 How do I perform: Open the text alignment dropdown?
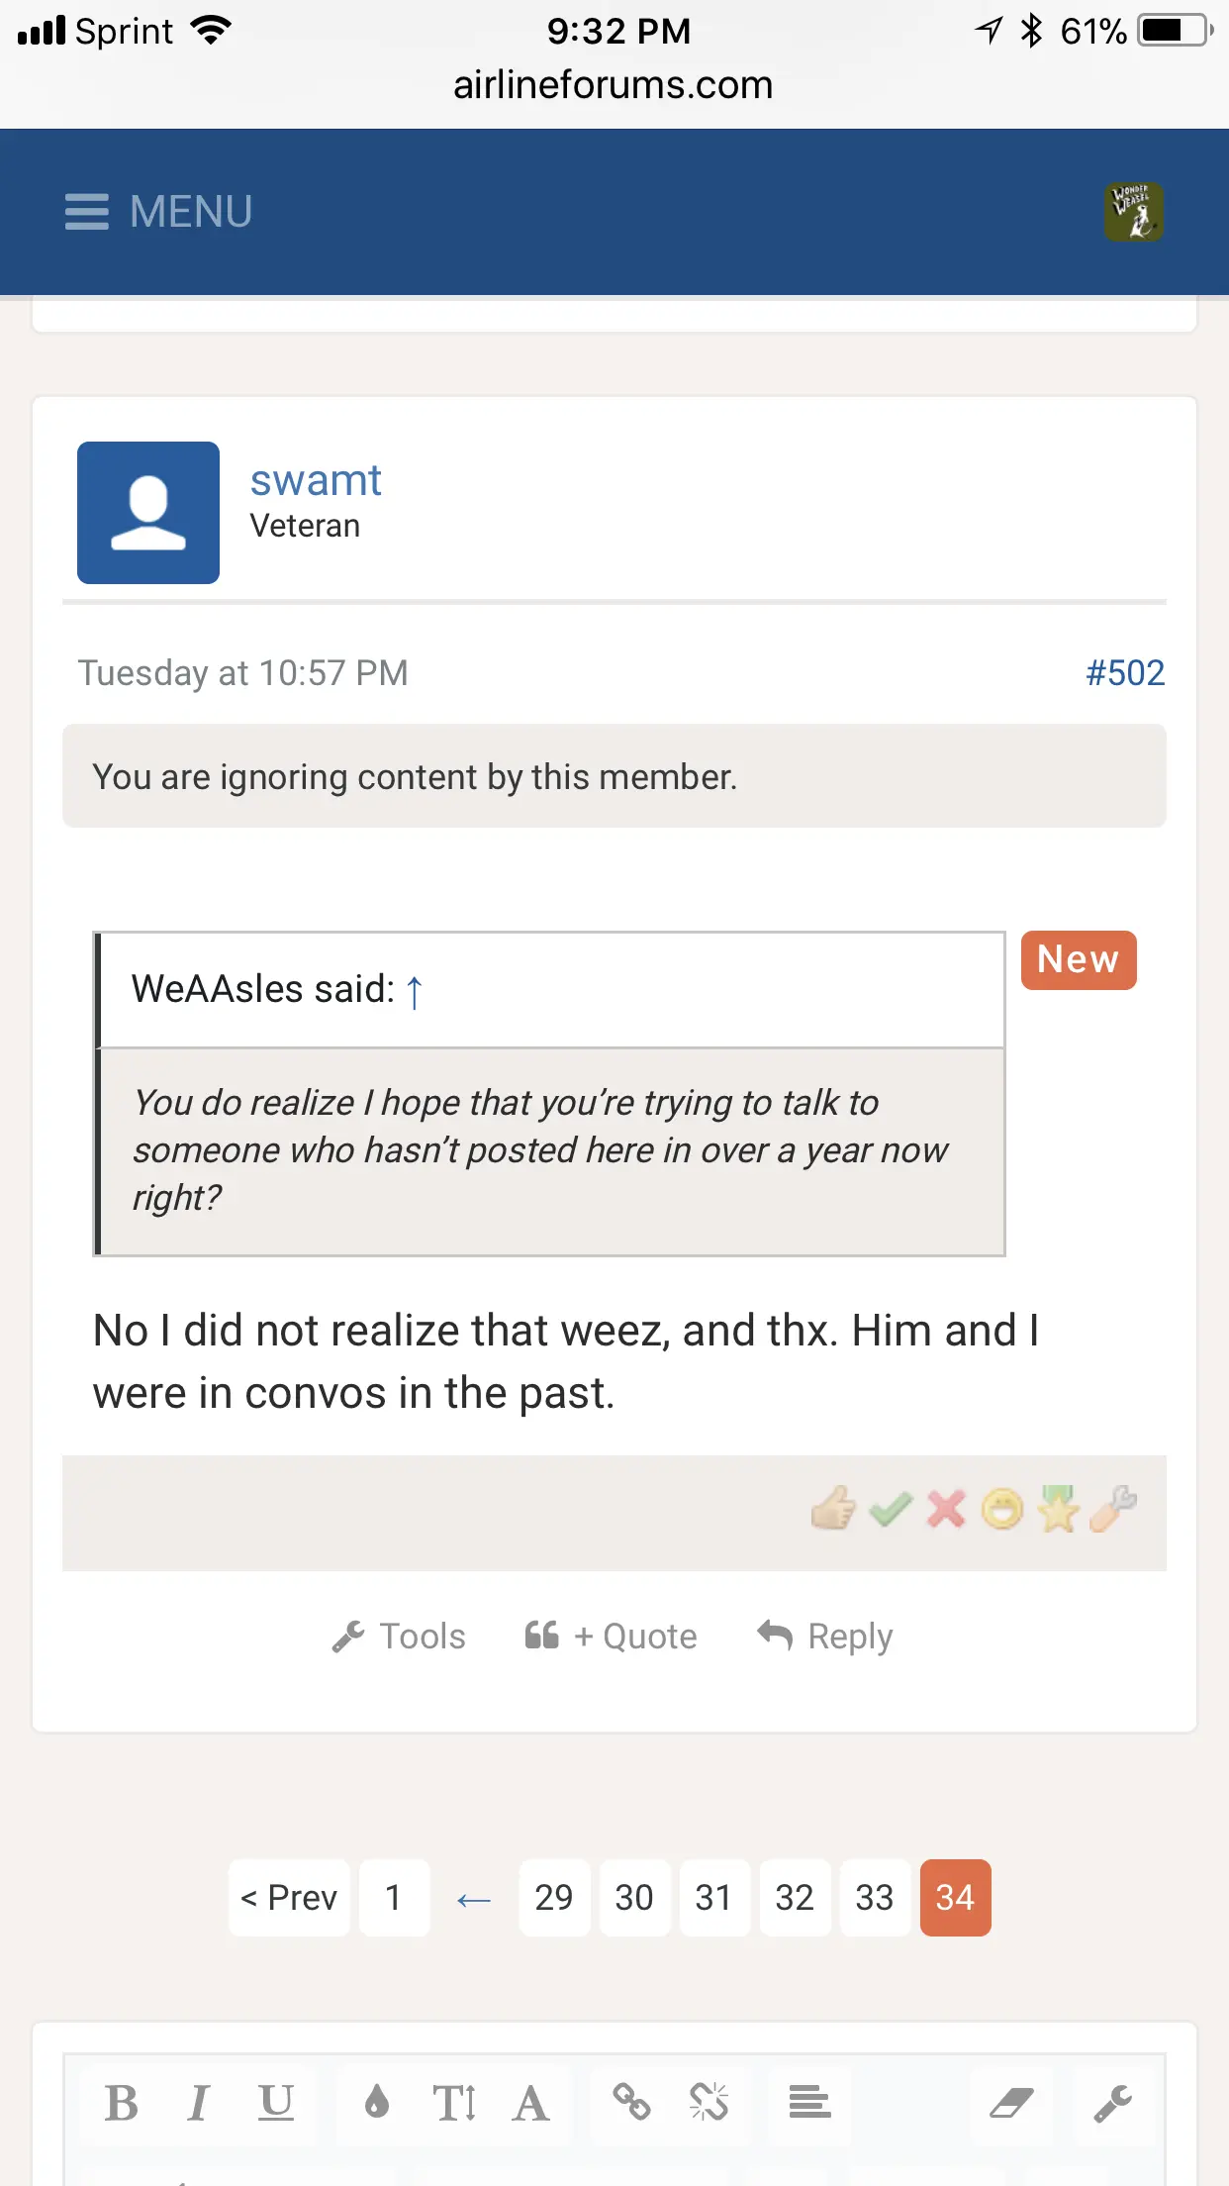point(809,2102)
